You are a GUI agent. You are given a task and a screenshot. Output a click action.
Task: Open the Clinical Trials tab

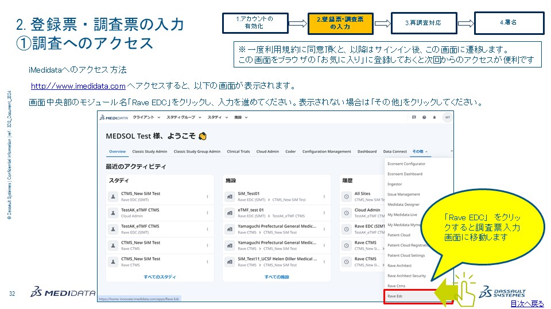pos(238,151)
